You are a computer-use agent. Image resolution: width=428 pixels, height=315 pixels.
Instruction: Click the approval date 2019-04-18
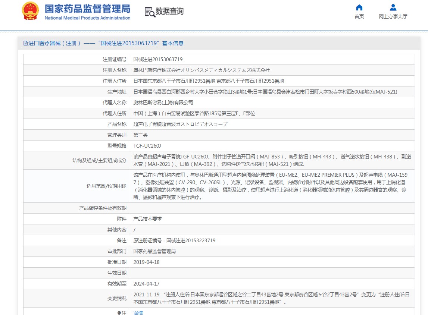click(x=147, y=262)
